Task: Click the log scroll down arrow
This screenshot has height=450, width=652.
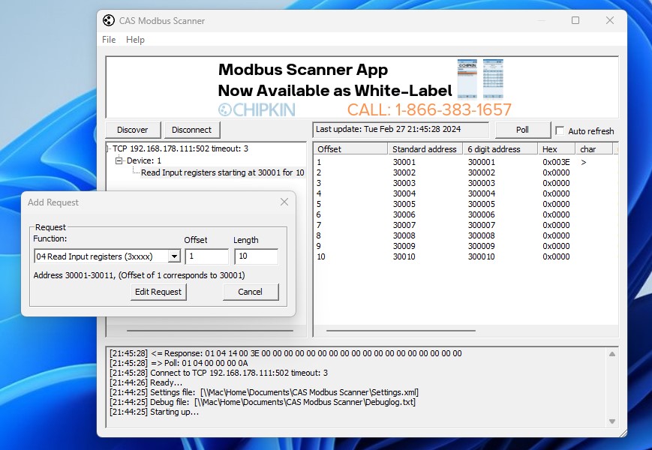Action: pos(612,421)
